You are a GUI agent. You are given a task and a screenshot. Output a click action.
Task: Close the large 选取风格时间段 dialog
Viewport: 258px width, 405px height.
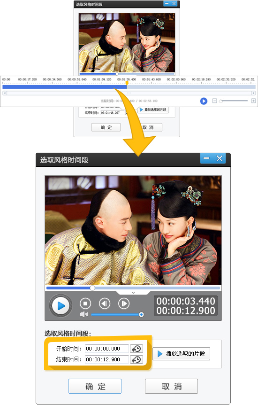pos(220,158)
